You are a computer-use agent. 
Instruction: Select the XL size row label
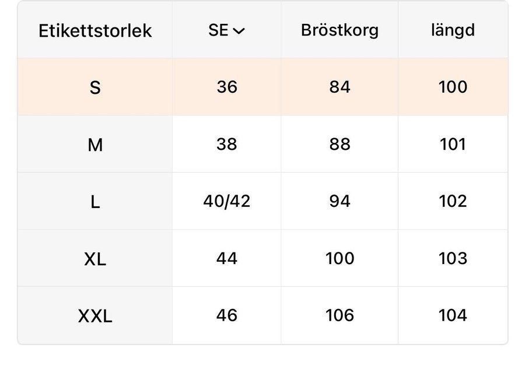(95, 259)
